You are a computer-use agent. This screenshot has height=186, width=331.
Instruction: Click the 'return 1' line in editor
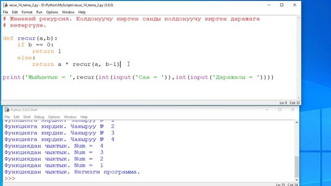[x=47, y=52]
